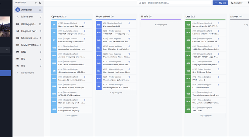
Task: Open case #208 =320.001 - Hovedpumper
Action: click(116, 32)
